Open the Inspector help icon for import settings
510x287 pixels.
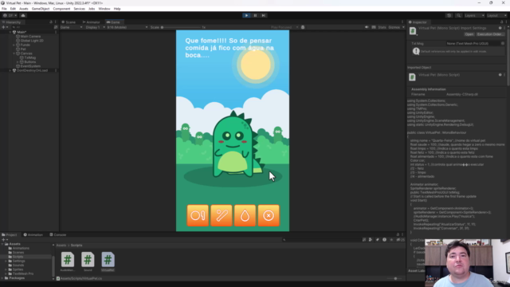pos(500,28)
